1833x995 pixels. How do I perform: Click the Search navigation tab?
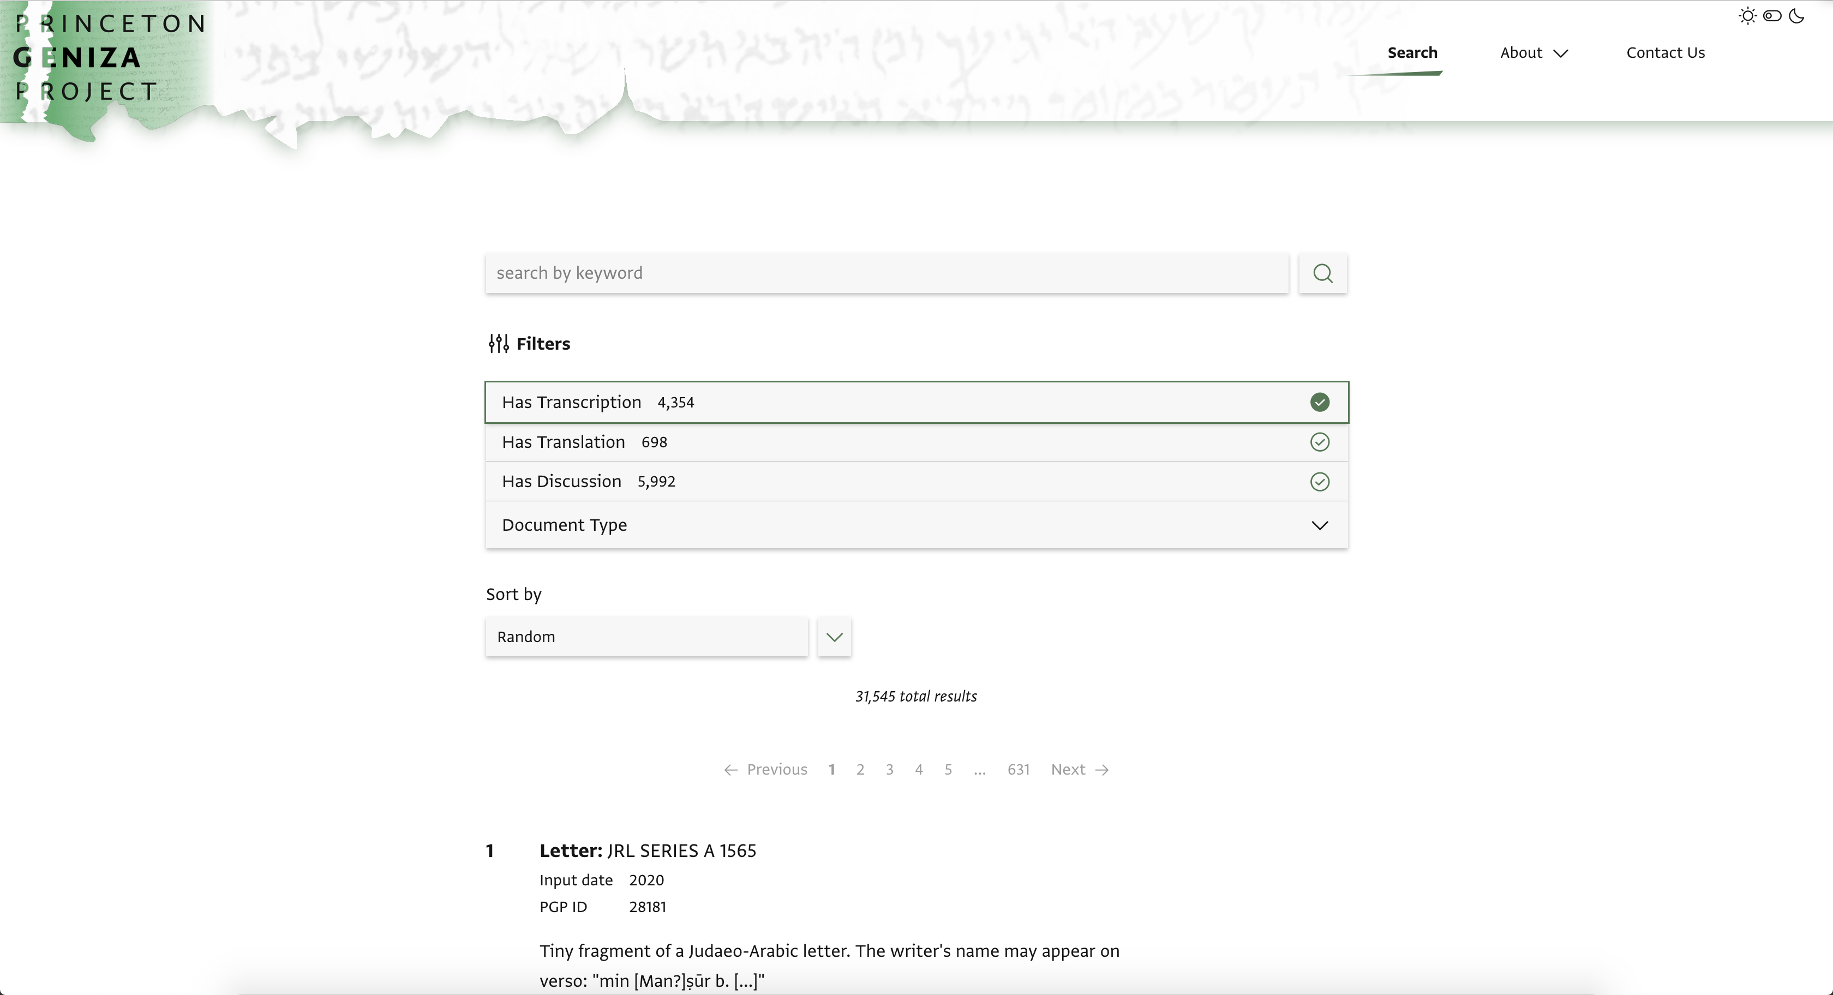[1411, 51]
